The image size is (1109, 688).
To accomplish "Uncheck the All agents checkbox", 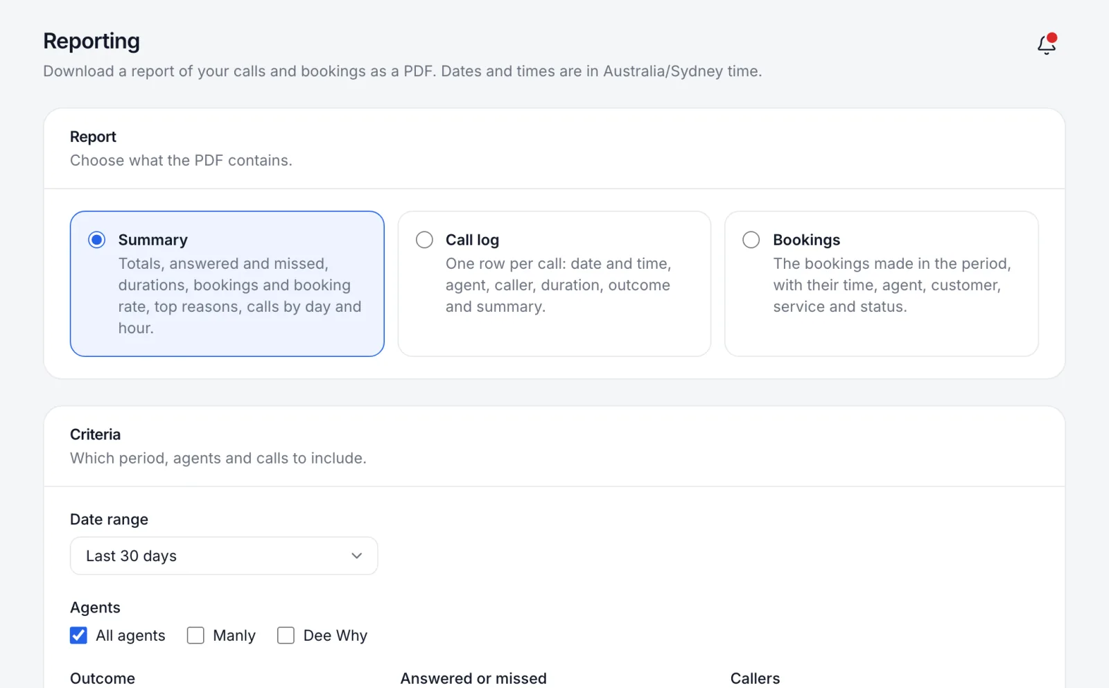I will 78,635.
